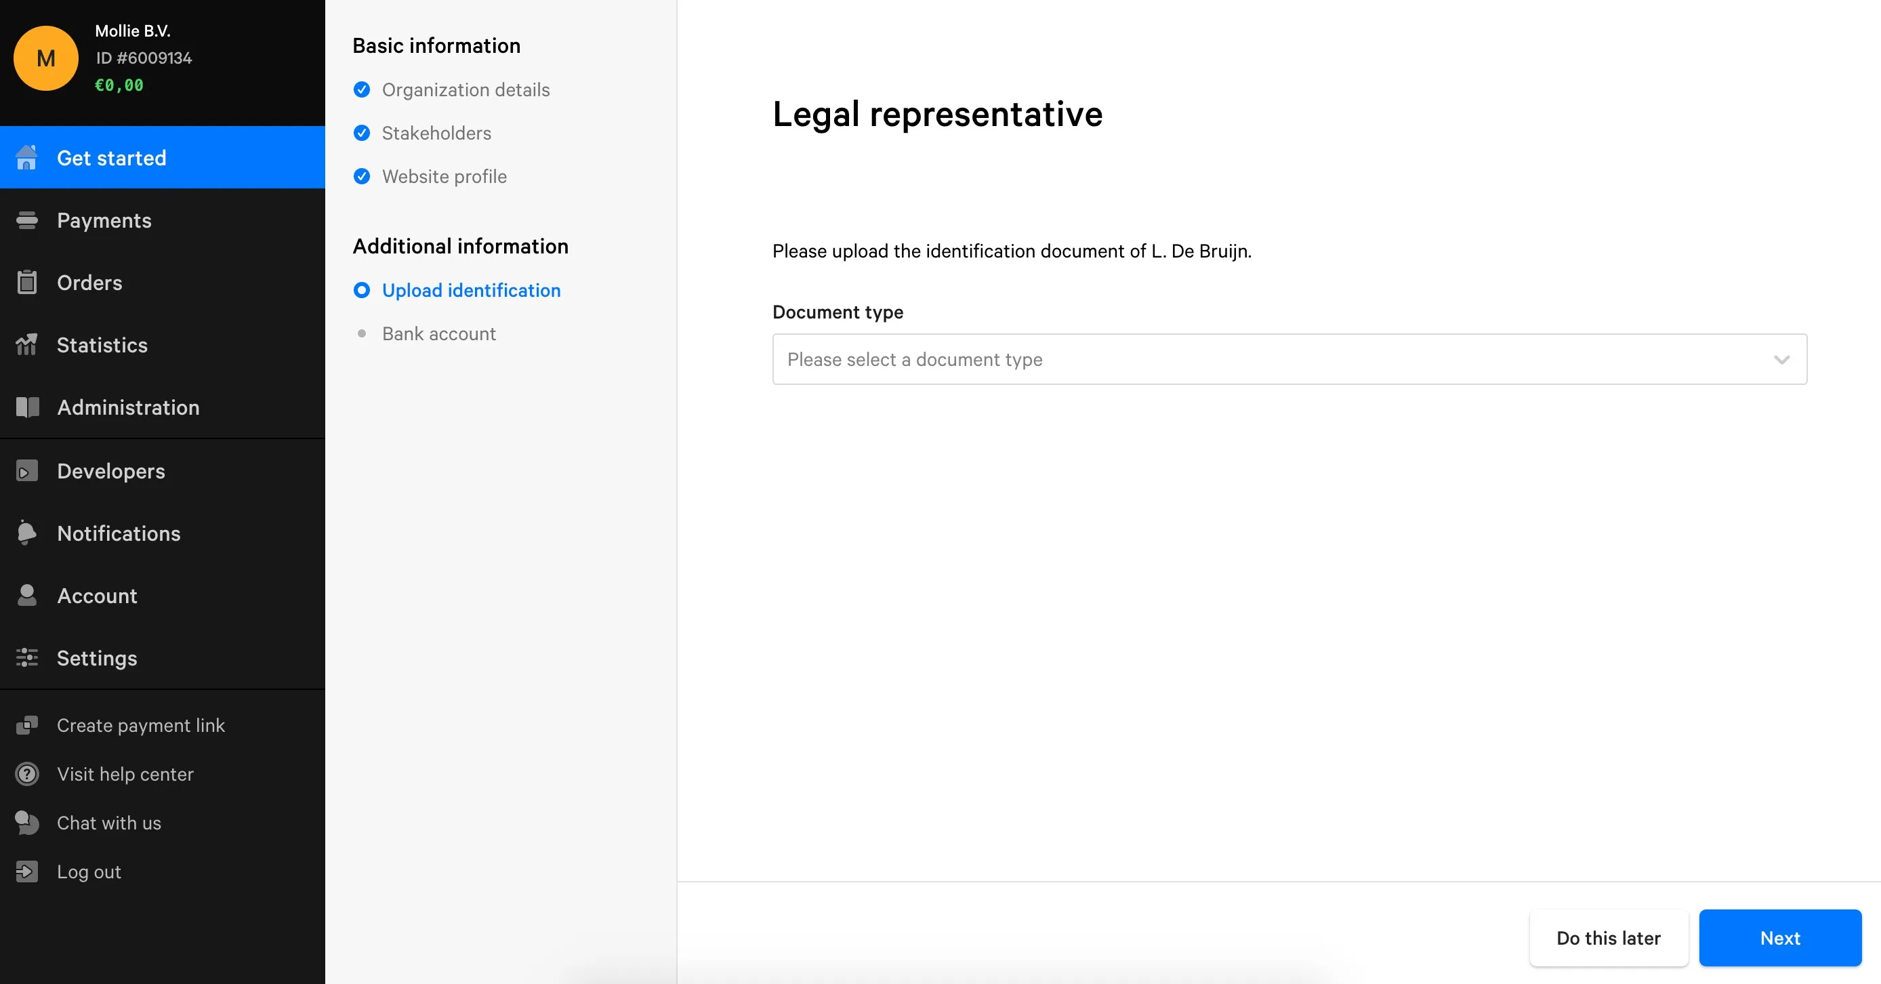Start Chat with us

pos(109,823)
